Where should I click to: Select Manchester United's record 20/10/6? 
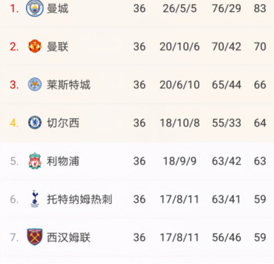[179, 47]
